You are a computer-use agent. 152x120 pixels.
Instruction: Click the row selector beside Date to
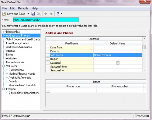48,51
